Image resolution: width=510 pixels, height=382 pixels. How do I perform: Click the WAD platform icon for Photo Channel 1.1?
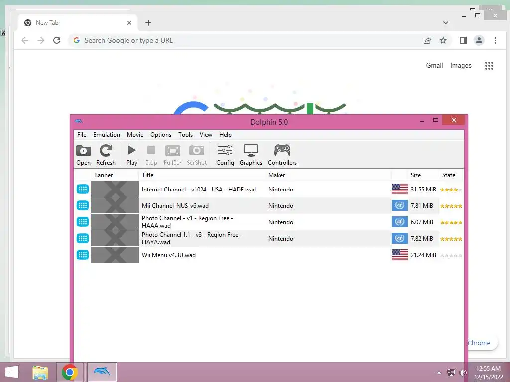pyautogui.click(x=83, y=238)
